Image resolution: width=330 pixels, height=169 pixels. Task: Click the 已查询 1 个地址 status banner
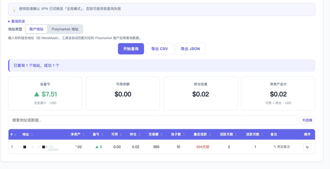point(162,65)
